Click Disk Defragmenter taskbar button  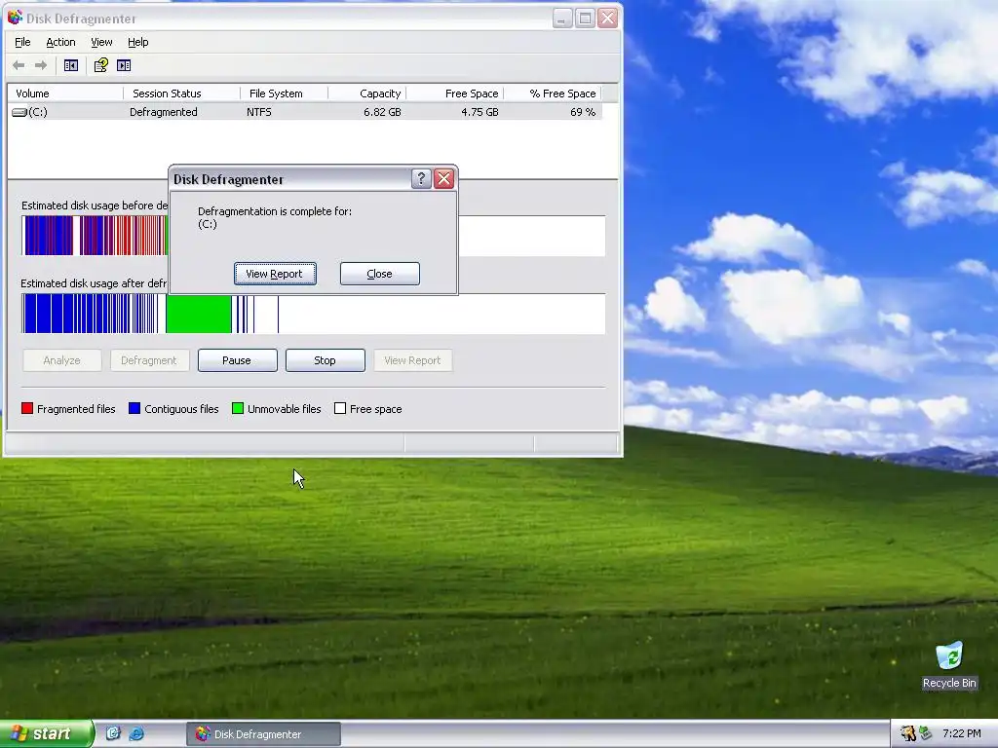coord(263,734)
